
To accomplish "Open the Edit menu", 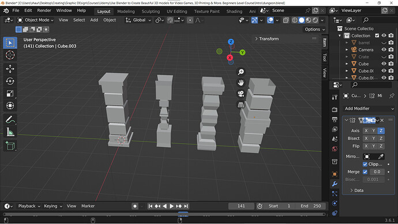I will coord(28,10).
